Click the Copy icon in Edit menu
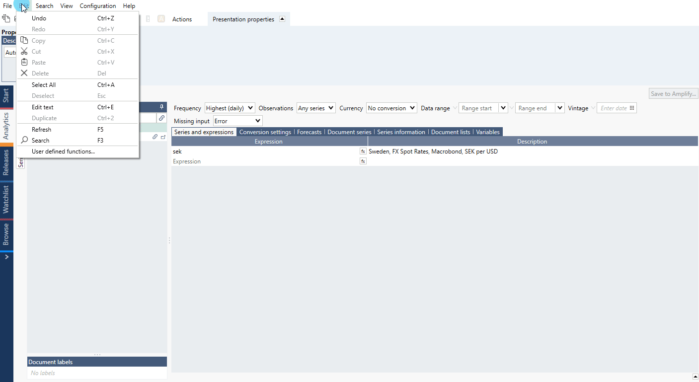The width and height of the screenshot is (699, 382). coord(24,41)
